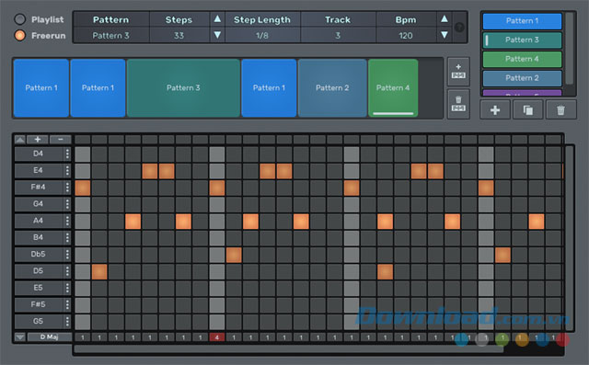This screenshot has width=589, height=365.
Task: Toggle on D4 cell at first step
Action: (83, 154)
